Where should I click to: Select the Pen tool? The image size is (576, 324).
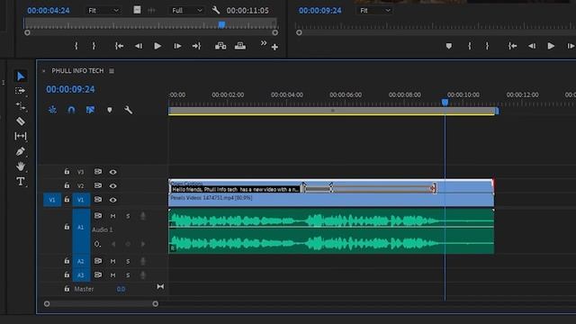[x=21, y=151]
